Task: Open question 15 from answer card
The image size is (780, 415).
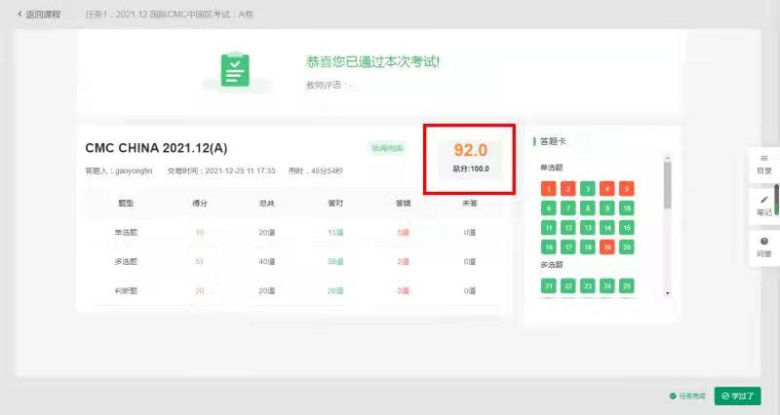Action: (x=627, y=228)
